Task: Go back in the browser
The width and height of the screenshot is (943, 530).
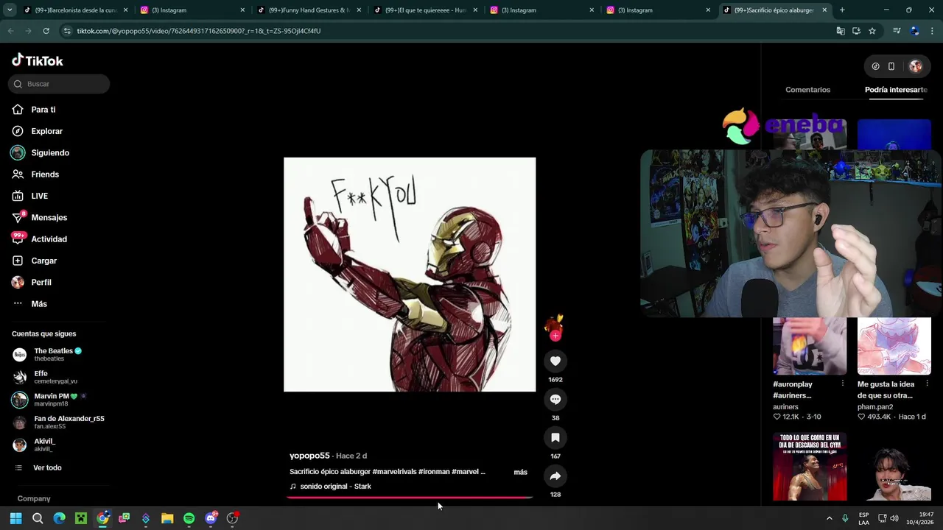Action: [10, 31]
